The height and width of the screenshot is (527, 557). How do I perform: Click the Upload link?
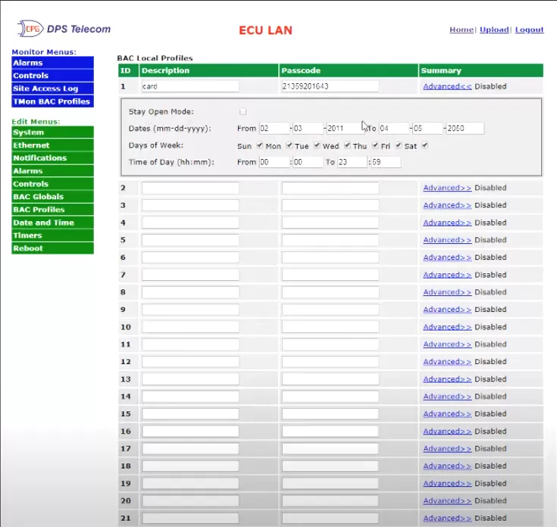click(494, 30)
